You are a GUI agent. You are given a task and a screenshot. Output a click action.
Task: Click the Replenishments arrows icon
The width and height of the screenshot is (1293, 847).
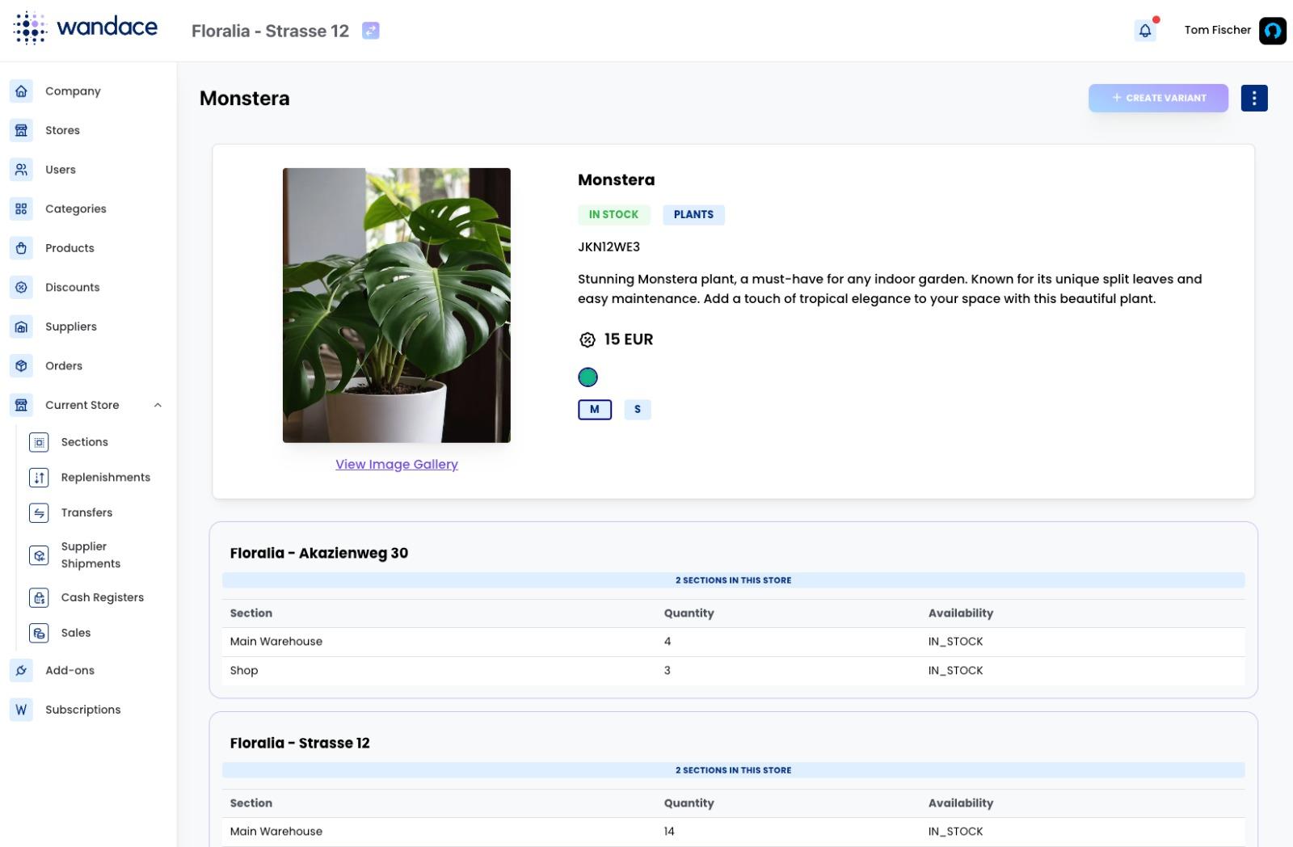tap(39, 478)
